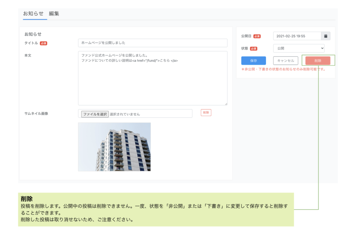Click the 公開日 date input field
The height and width of the screenshot is (242, 362).
[x=297, y=36]
